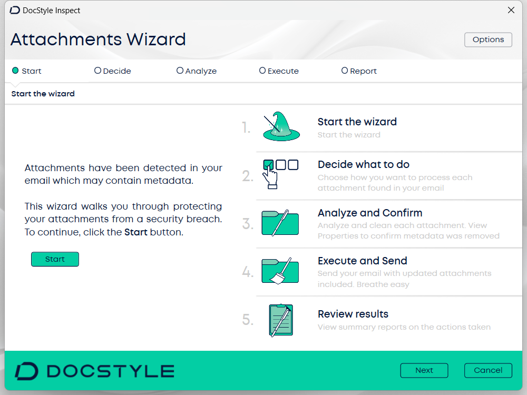Click 'Analyze and clean each attachment' description
The width and height of the screenshot is (527, 395).
tap(408, 231)
